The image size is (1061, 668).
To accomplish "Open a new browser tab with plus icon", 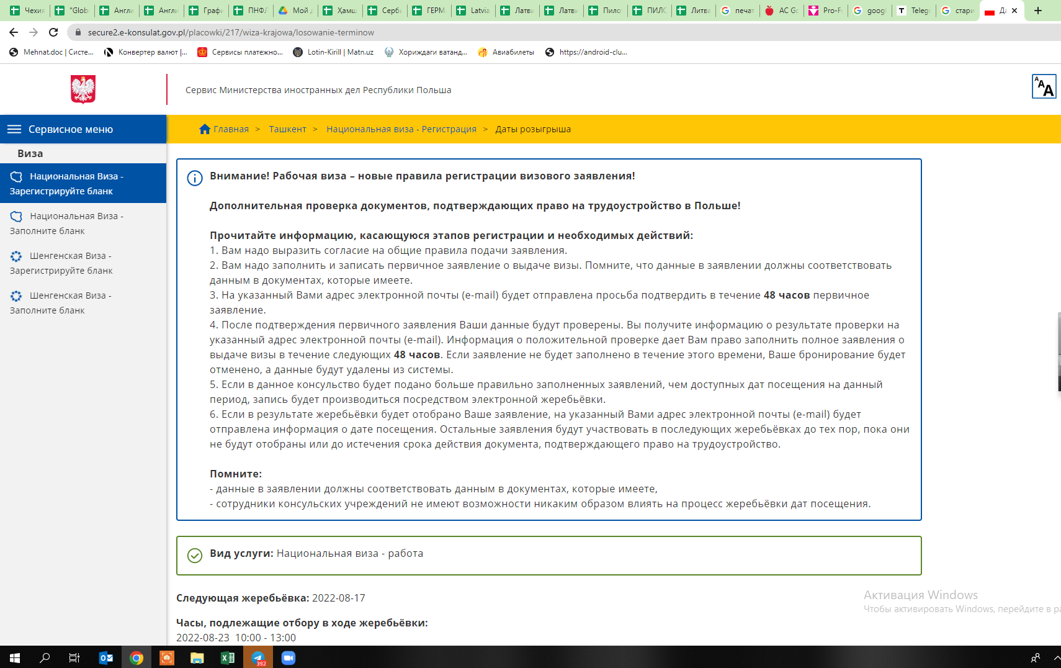I will click(1037, 11).
